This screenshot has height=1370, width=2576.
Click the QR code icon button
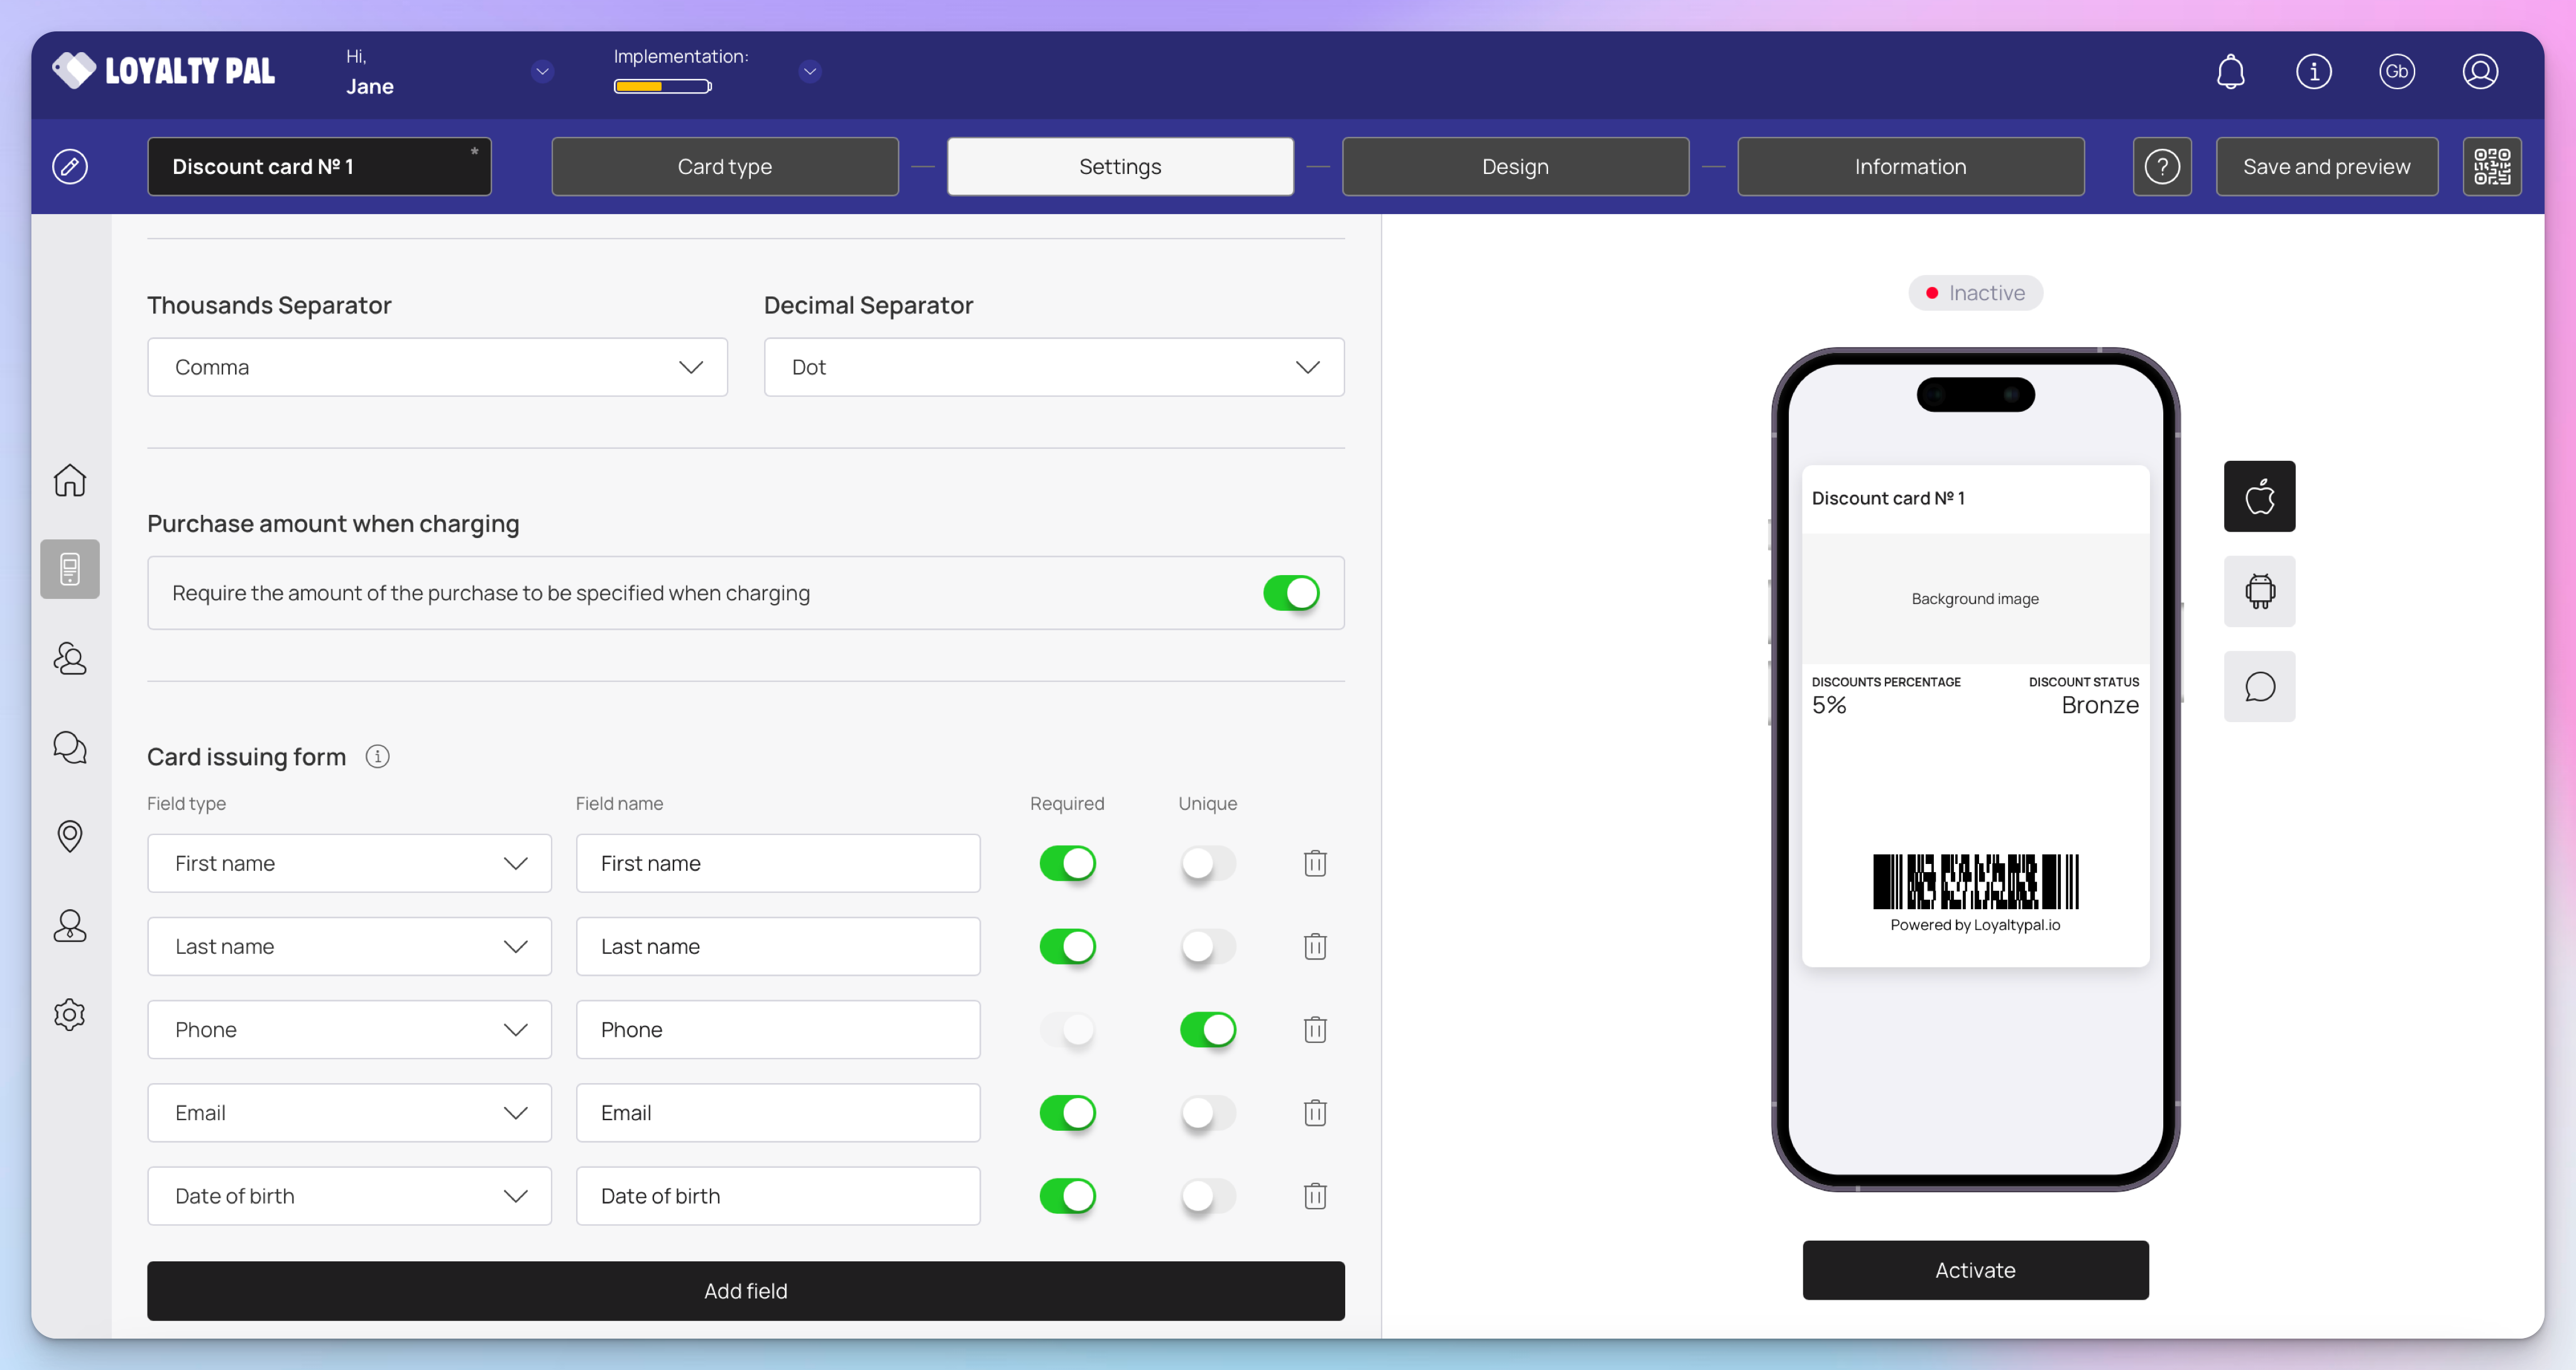tap(2491, 167)
